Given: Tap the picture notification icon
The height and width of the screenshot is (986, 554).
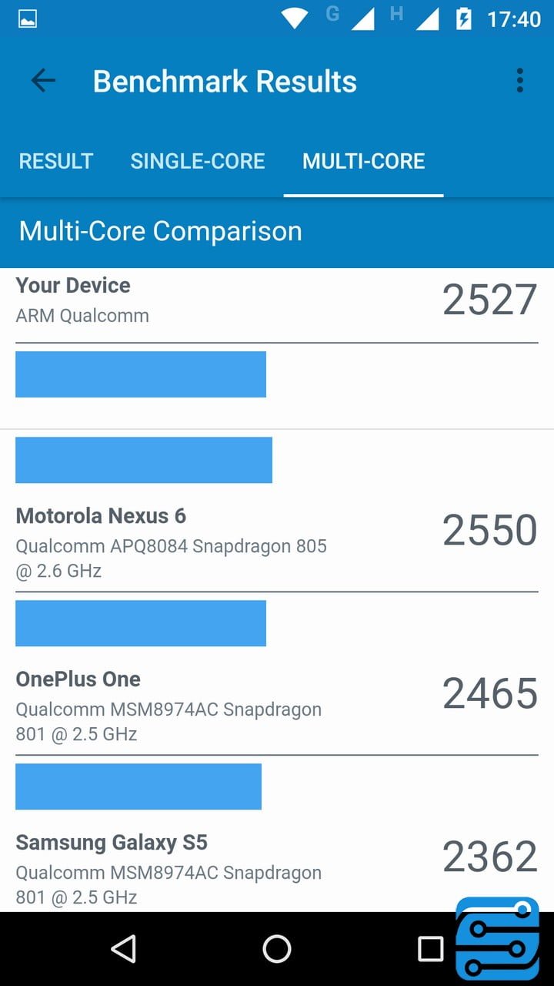Looking at the screenshot, I should pyautogui.click(x=28, y=18).
